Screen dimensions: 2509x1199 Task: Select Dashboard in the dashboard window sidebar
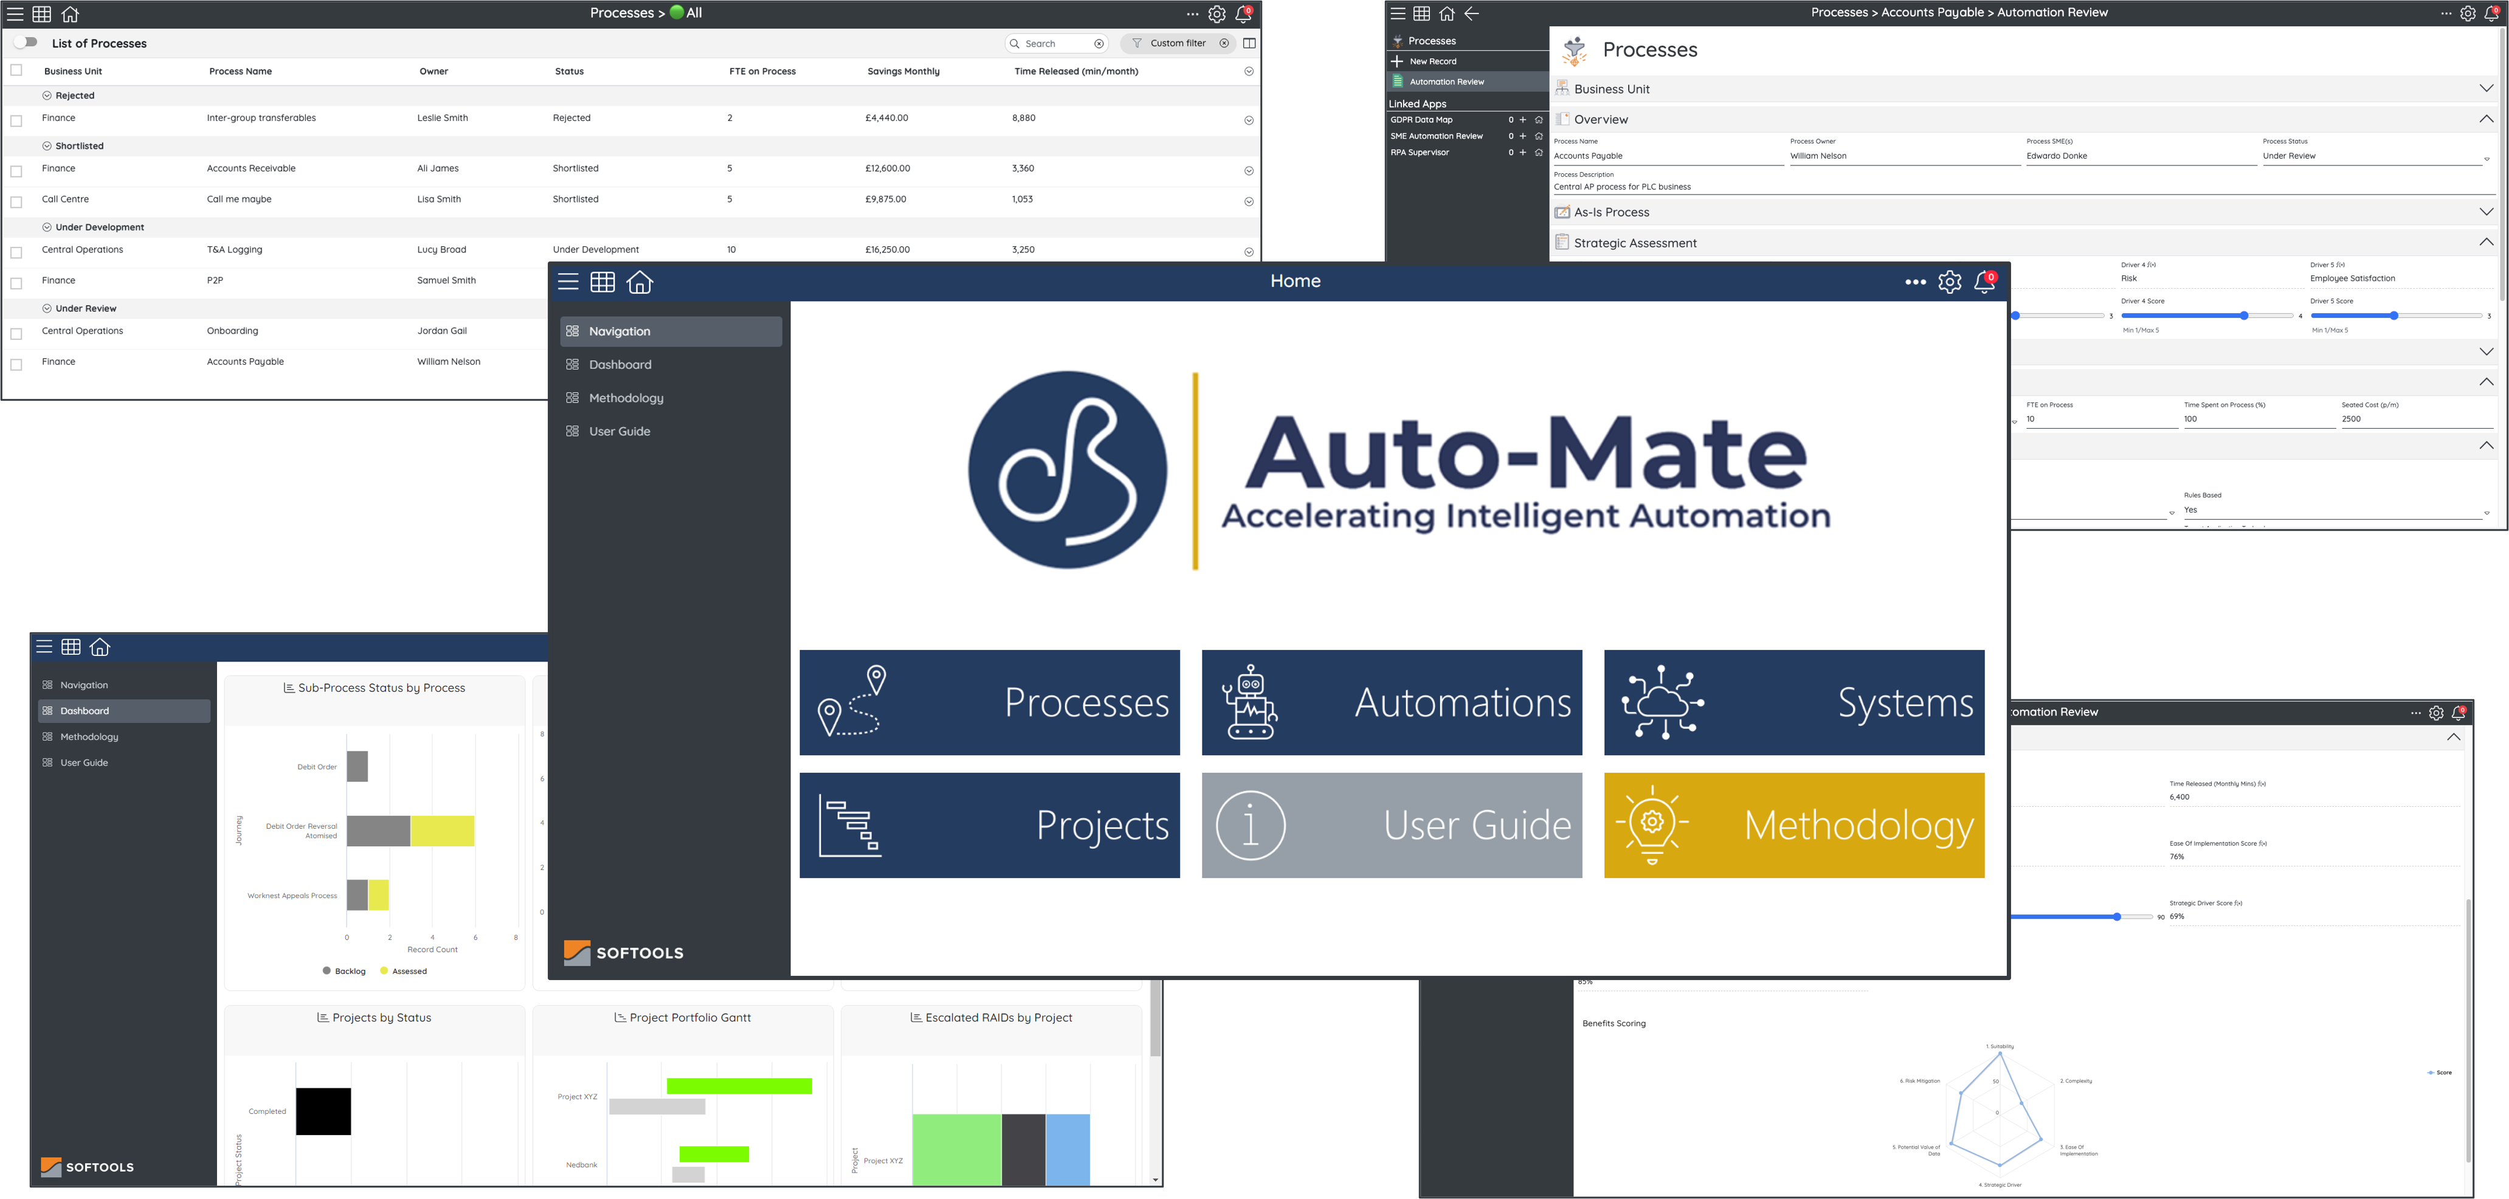pos(123,711)
